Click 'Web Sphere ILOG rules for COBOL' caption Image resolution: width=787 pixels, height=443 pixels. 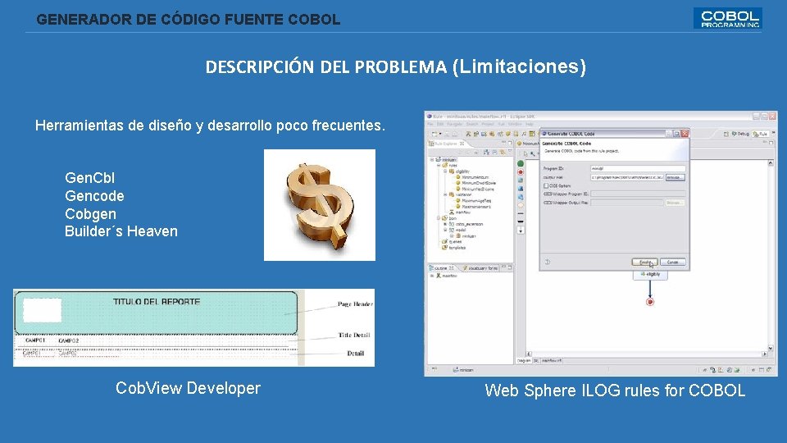pos(615,390)
